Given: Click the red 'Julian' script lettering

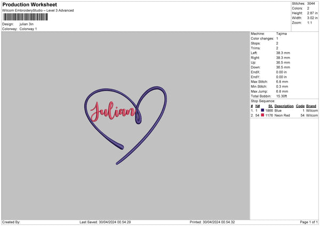Looking at the screenshot, I should click(x=113, y=111).
